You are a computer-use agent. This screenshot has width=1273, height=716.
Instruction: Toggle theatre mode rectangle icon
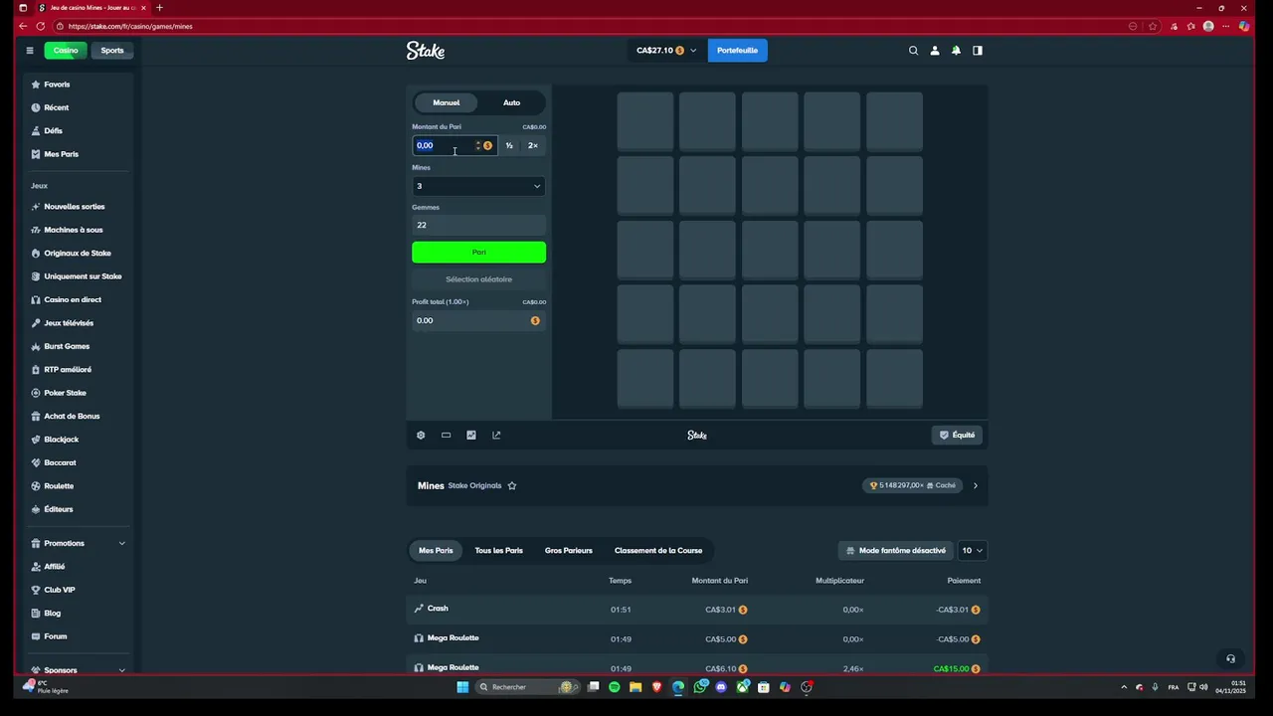[x=446, y=435]
